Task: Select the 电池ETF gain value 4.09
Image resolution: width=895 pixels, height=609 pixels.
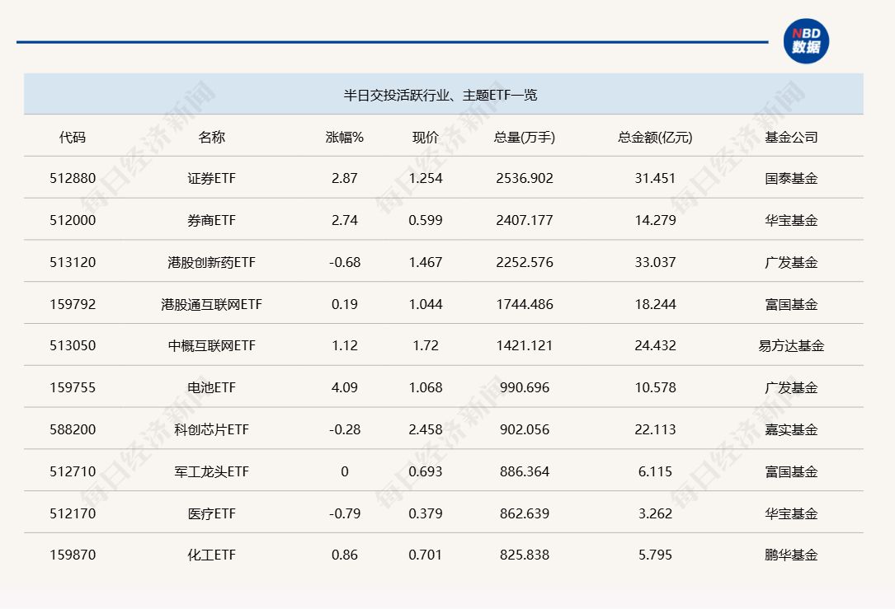Action: pyautogui.click(x=344, y=387)
